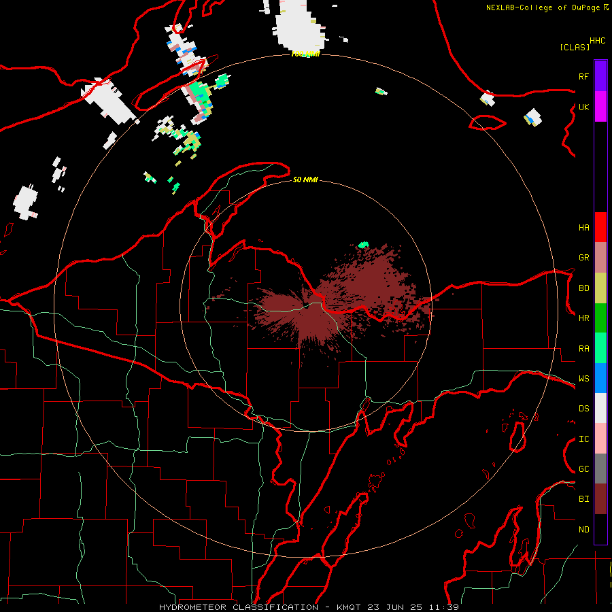
Task: Click the HR legend label
Action: click(583, 318)
